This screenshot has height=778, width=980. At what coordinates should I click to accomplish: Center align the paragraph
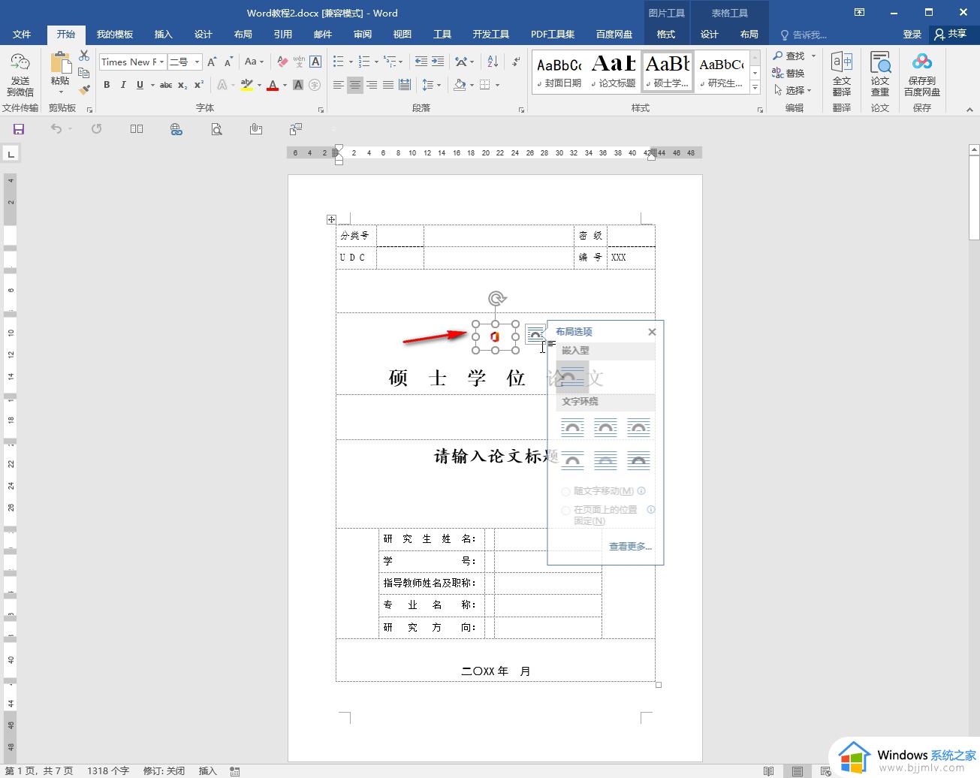[x=355, y=85]
